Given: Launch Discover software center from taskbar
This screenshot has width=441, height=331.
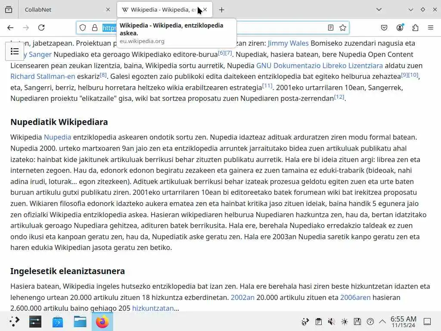Looking at the screenshot, I should point(58,322).
